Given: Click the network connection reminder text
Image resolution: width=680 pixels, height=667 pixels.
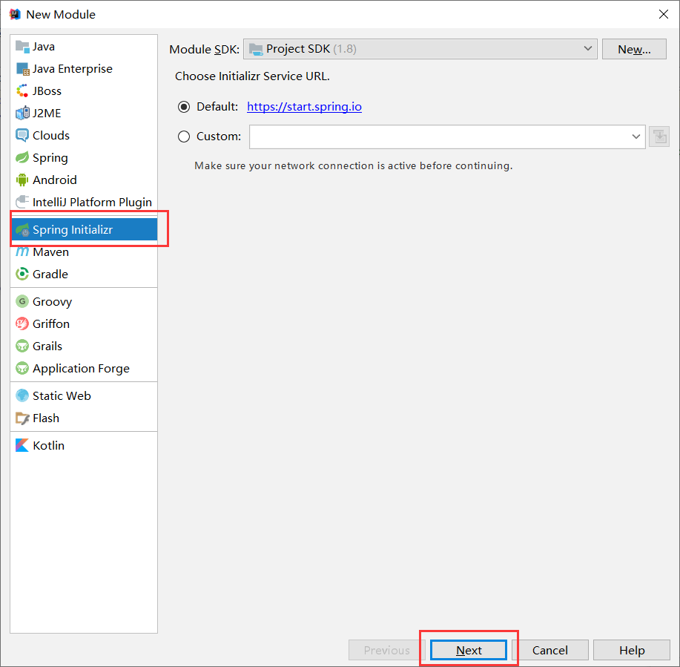Looking at the screenshot, I should [354, 165].
